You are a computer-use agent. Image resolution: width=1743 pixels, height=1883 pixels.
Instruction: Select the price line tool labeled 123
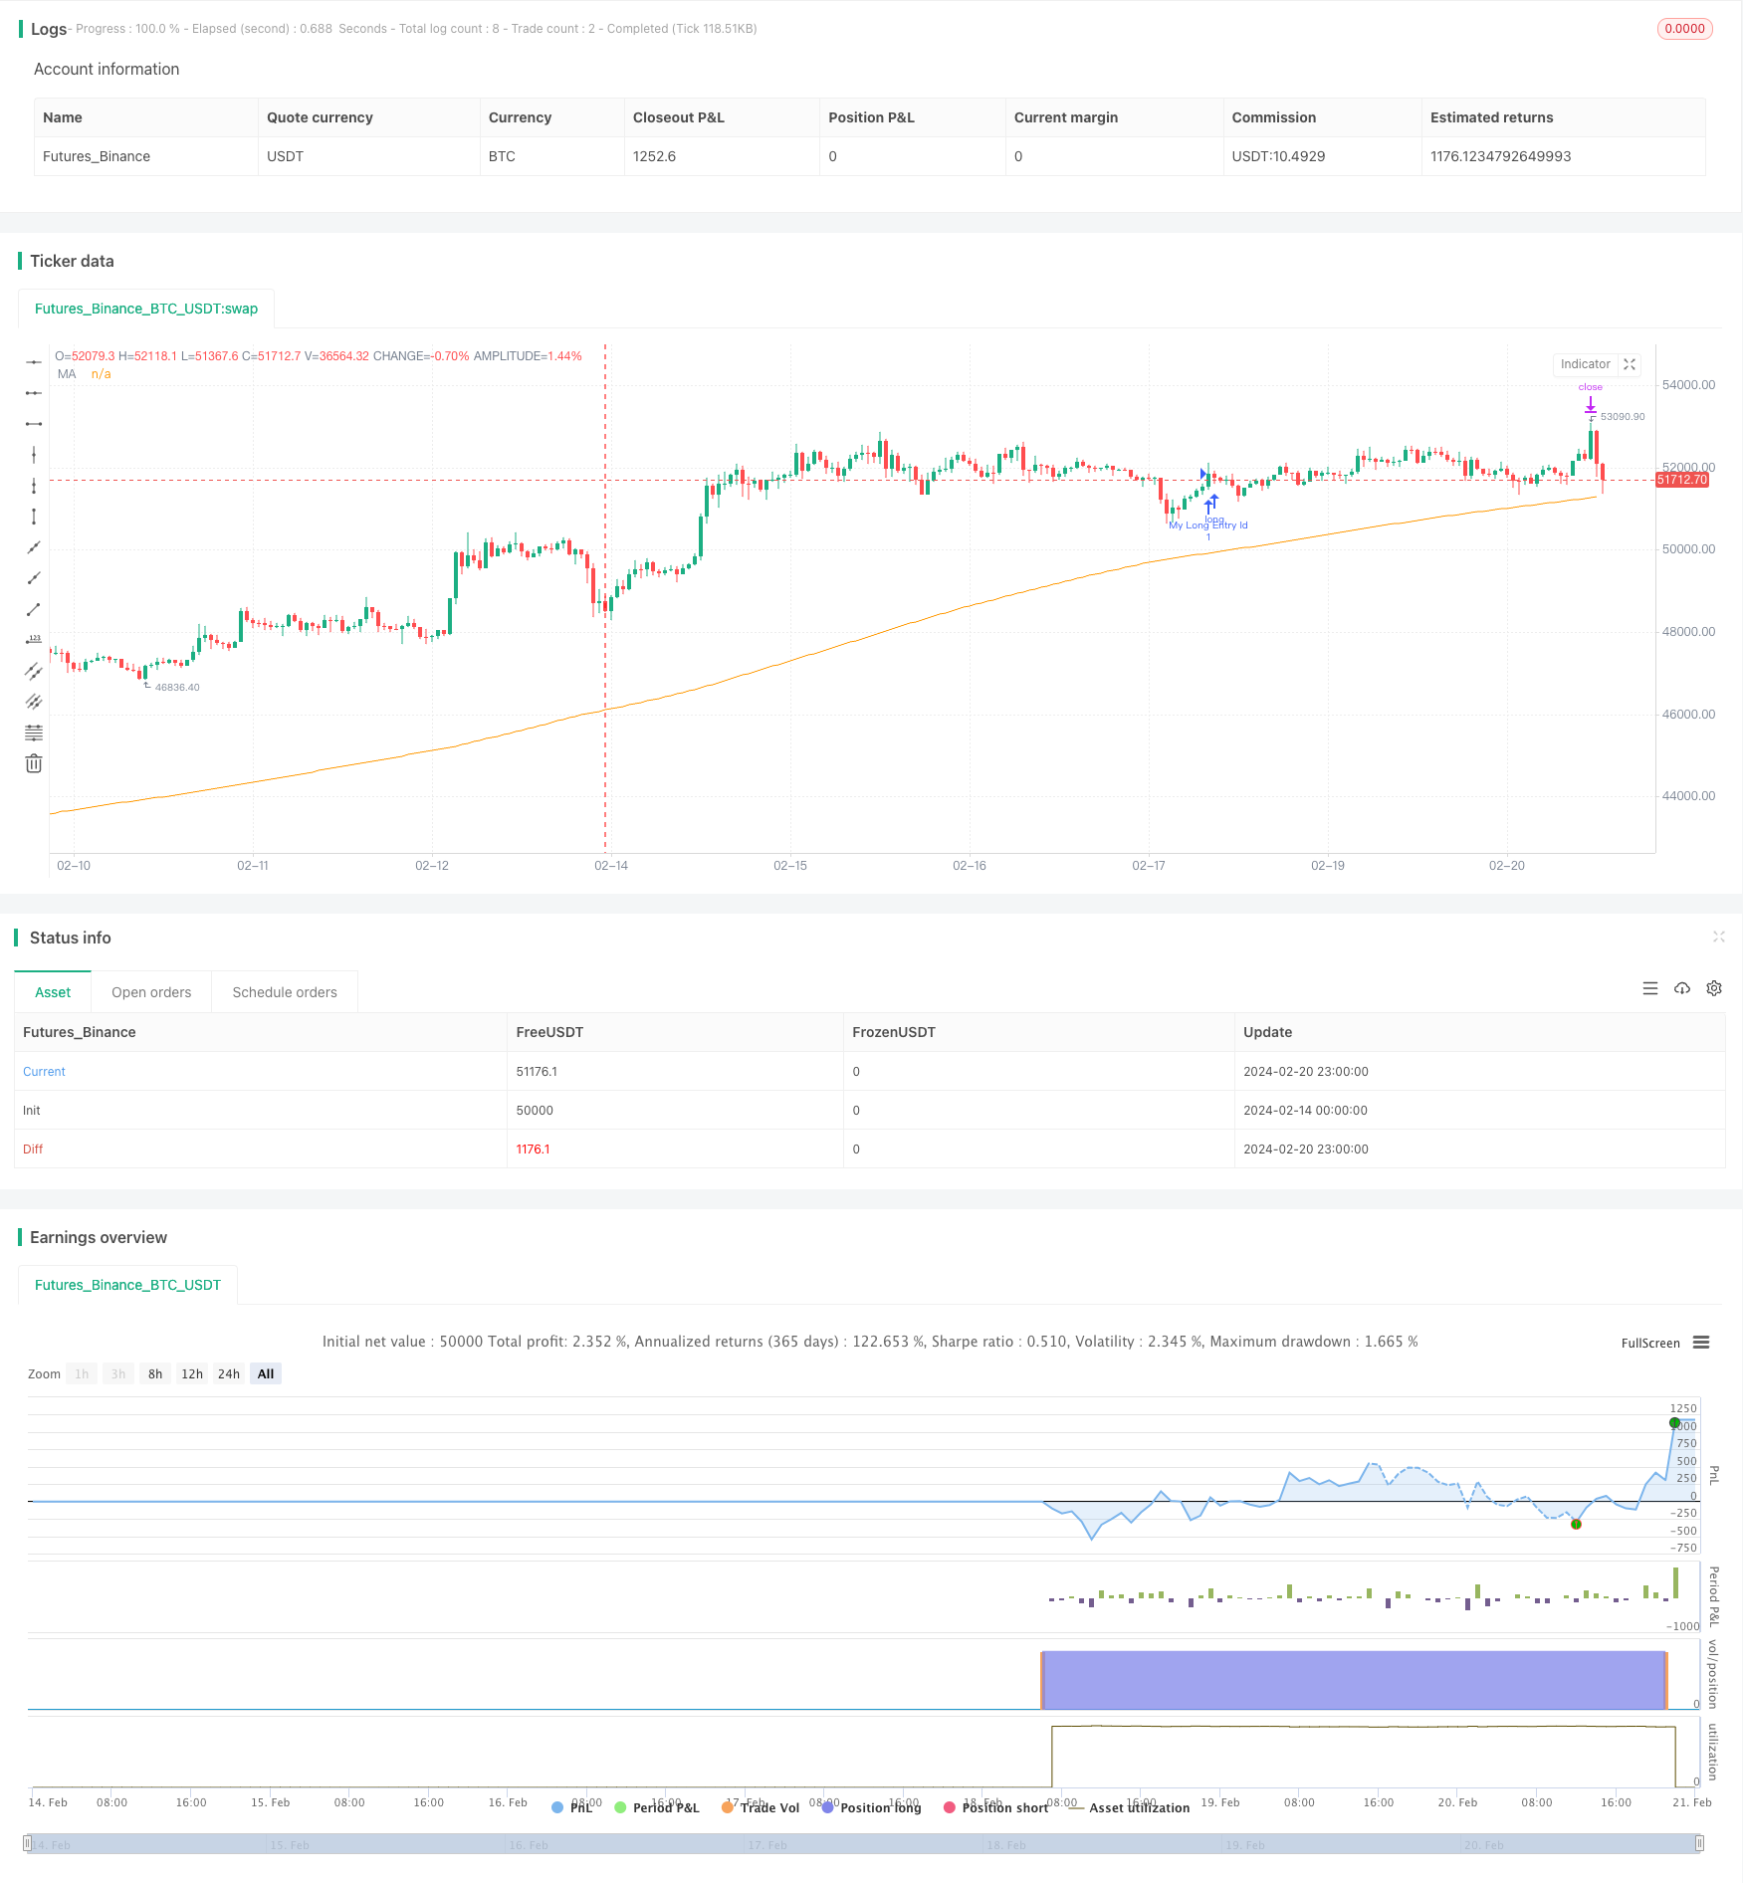34,640
